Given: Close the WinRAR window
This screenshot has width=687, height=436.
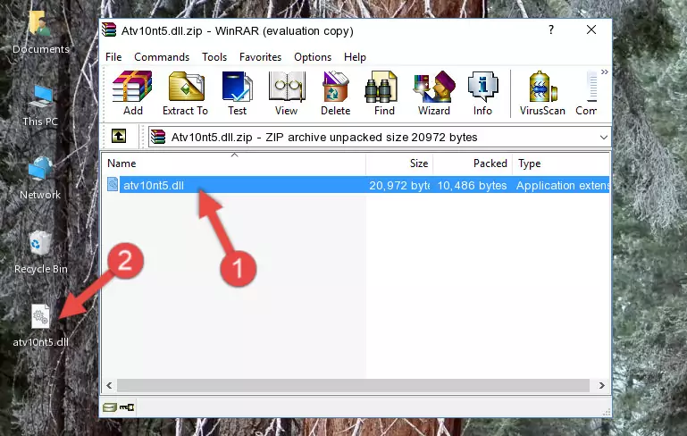Looking at the screenshot, I should click(591, 29).
